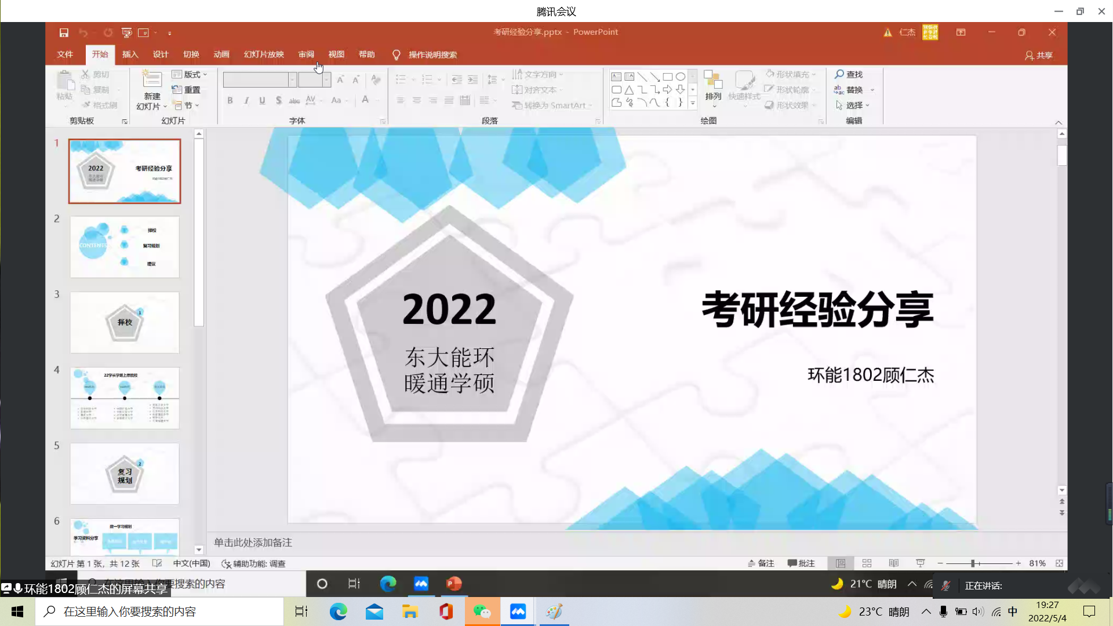
Task: Click the Save icon in quick access toolbar
Action: coord(64,32)
